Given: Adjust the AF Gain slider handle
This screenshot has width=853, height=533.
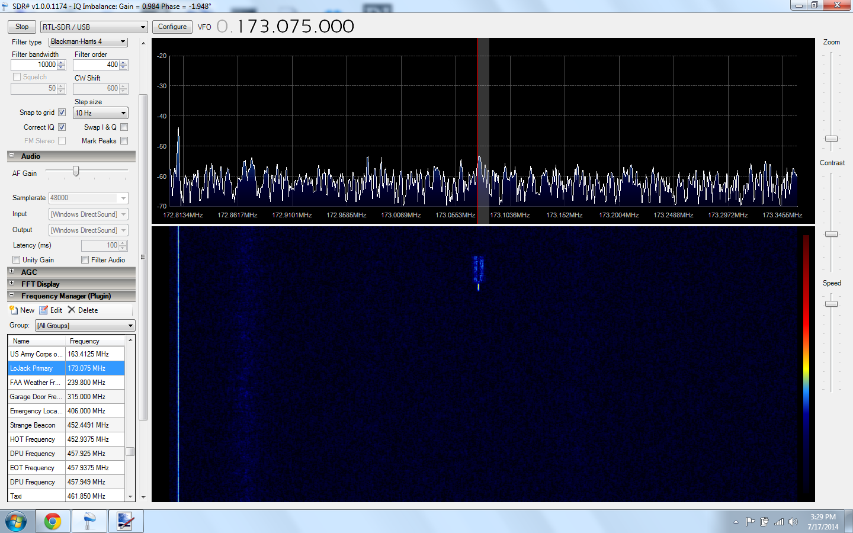Looking at the screenshot, I should (x=76, y=171).
